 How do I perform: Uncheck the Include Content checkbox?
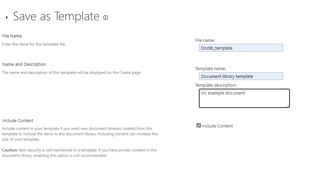click(199, 125)
